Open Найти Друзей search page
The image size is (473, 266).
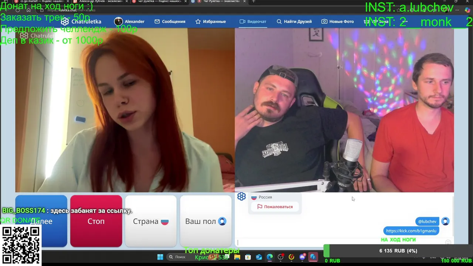294,21
